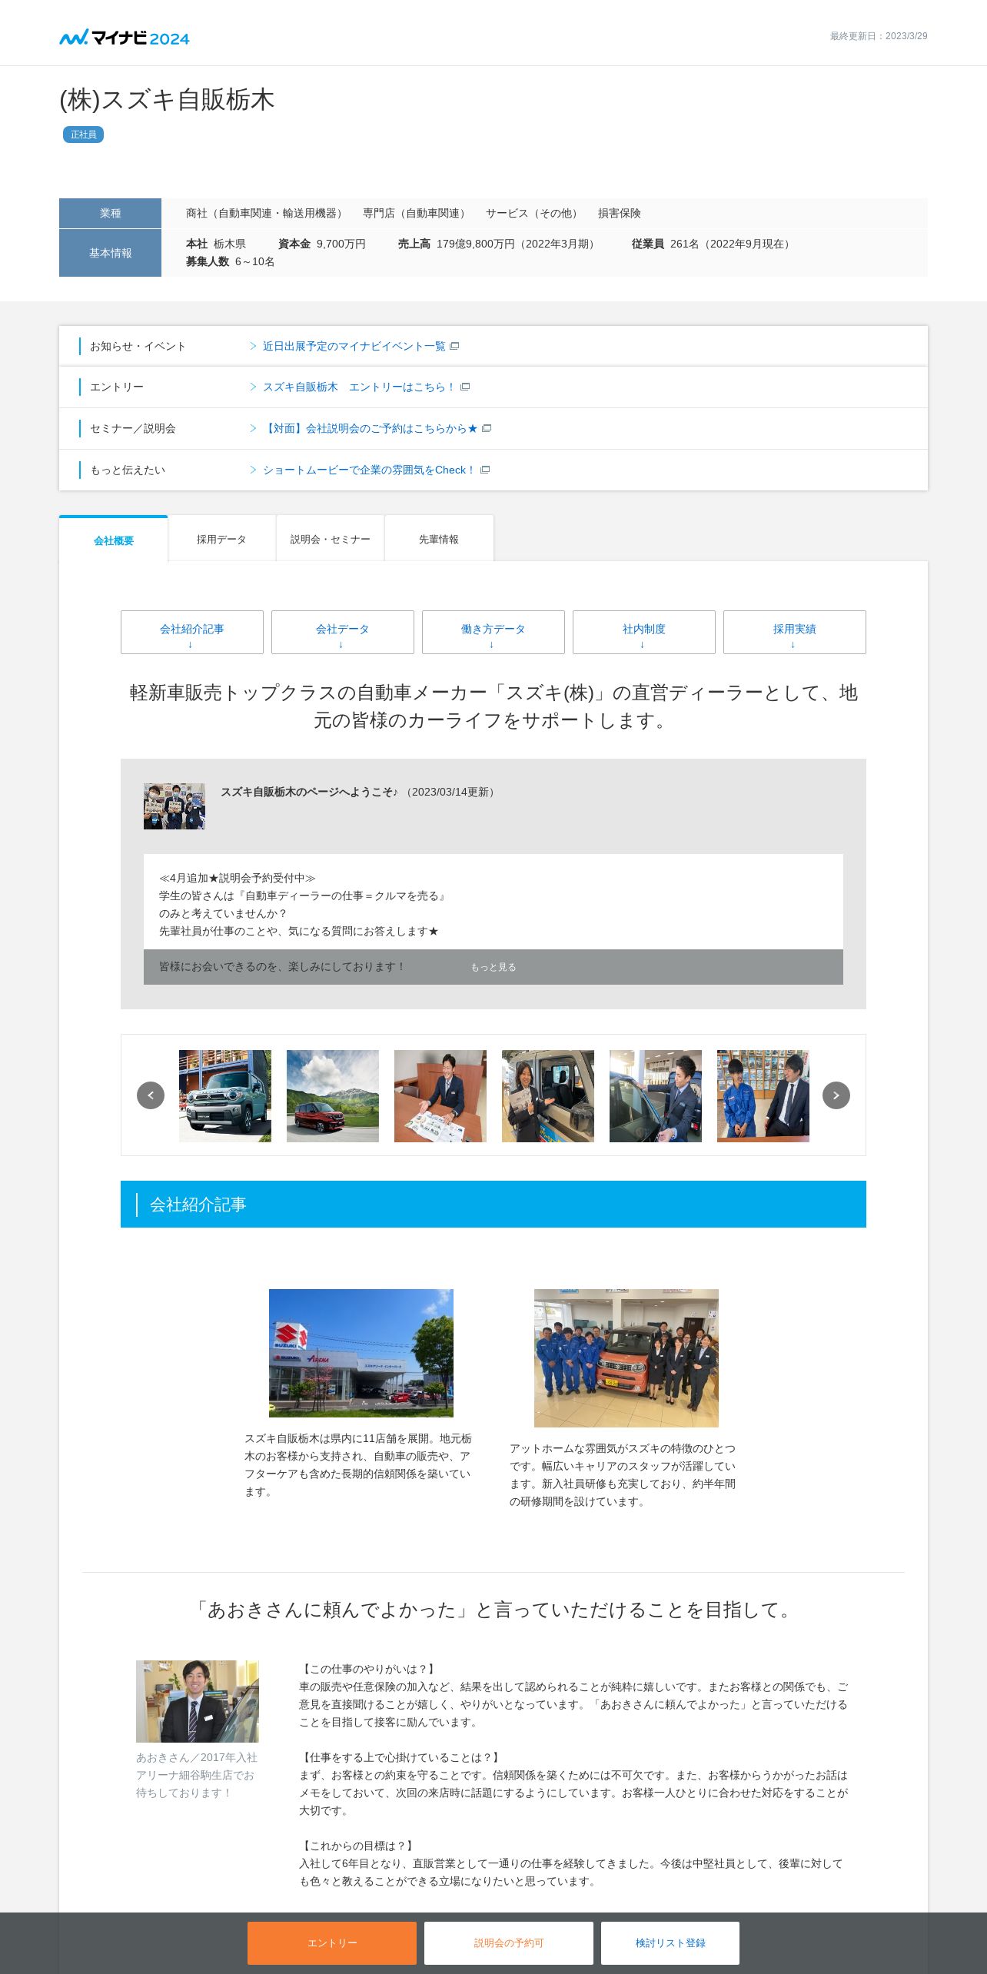Click external-window icon beside ショートムービー link
This screenshot has height=1974, width=987.
pos(485,470)
